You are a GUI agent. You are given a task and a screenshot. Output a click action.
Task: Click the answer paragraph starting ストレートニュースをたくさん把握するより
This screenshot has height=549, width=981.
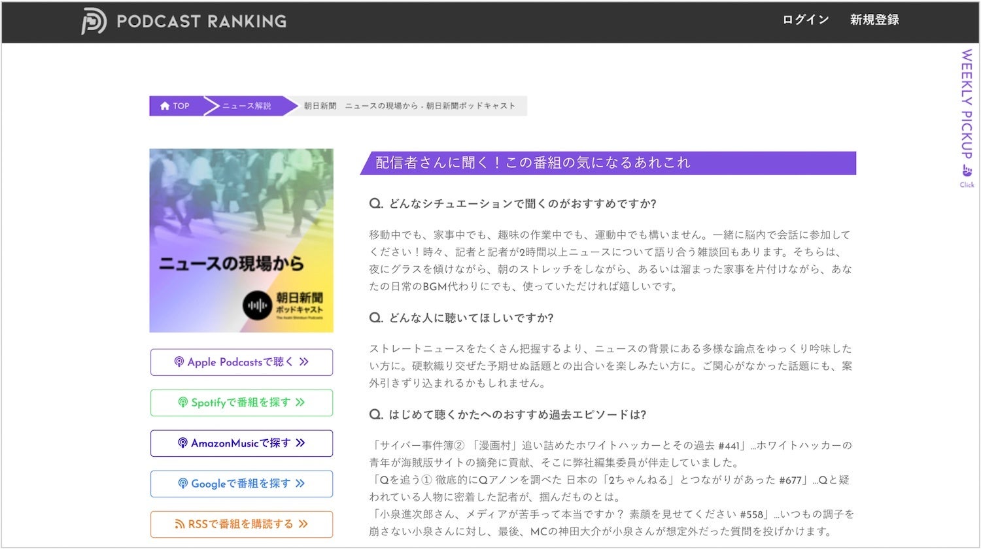point(611,366)
